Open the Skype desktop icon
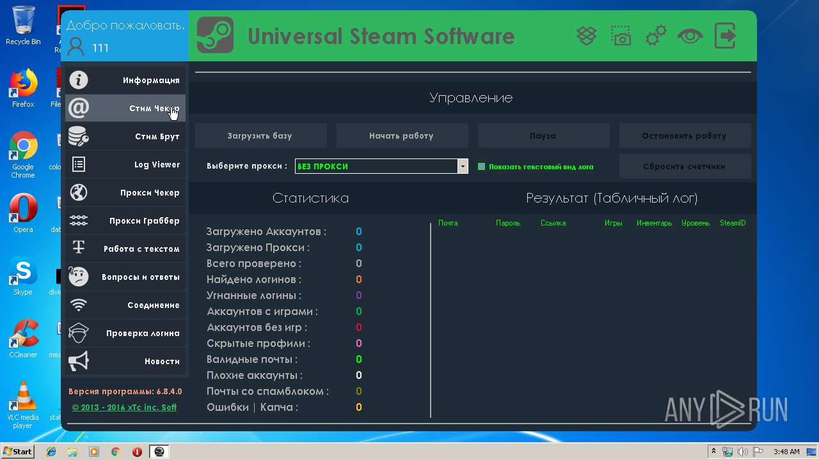 23,277
